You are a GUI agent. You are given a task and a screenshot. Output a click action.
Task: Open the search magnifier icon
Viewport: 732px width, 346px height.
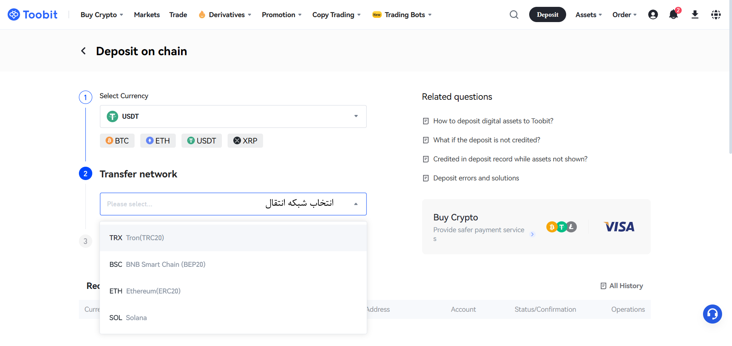pyautogui.click(x=514, y=14)
